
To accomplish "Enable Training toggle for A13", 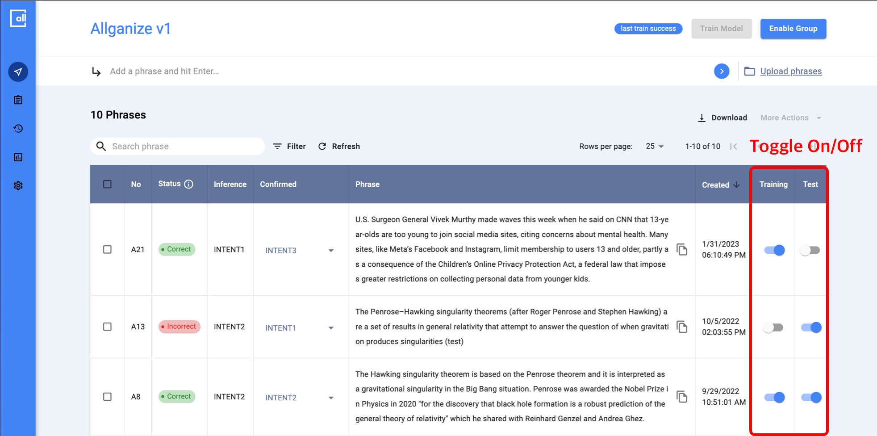I will (x=773, y=327).
